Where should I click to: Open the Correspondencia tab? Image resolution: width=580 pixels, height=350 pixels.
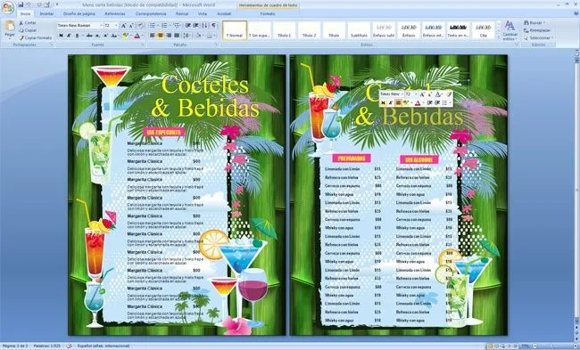151,13
